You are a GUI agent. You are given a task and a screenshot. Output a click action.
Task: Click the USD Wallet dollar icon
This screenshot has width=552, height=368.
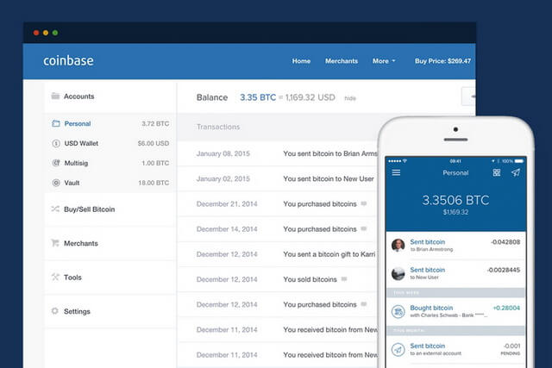coord(56,143)
